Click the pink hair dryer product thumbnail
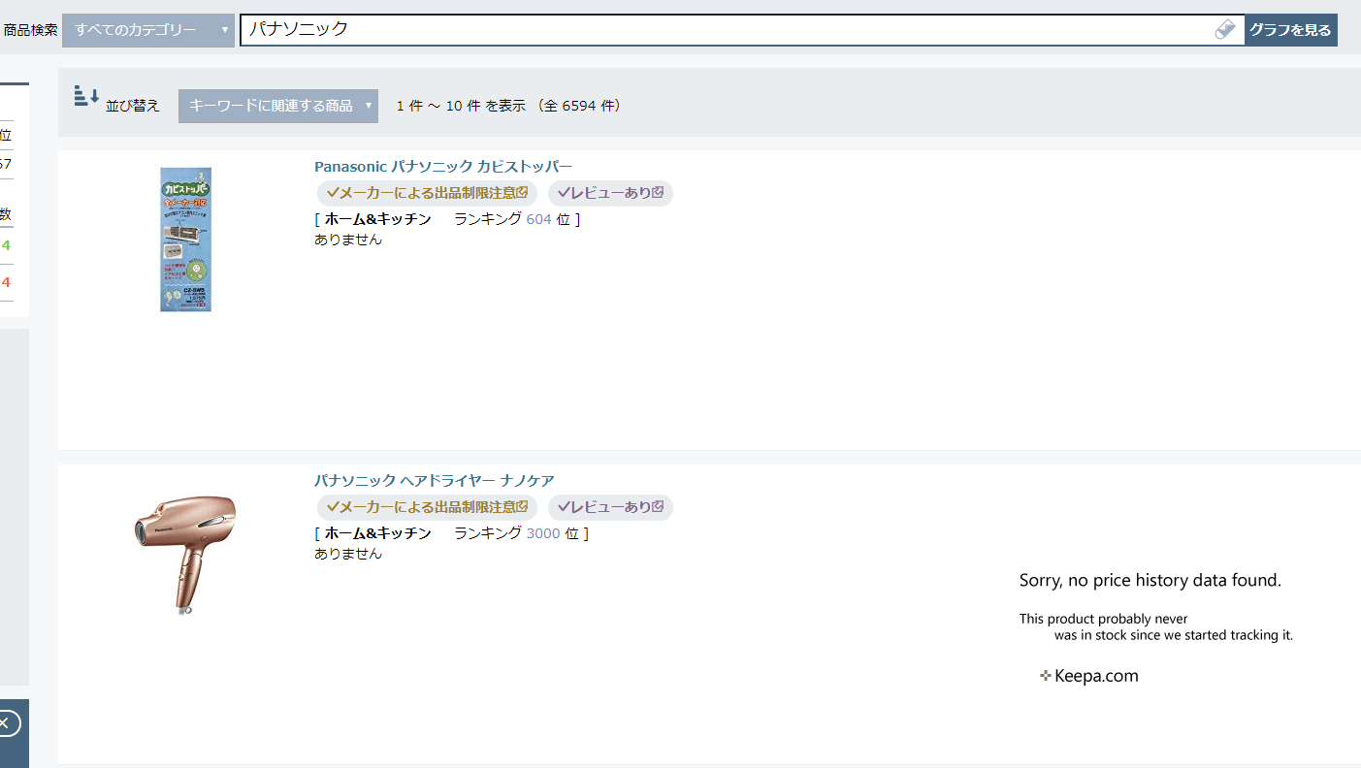The image size is (1361, 768). click(185, 554)
